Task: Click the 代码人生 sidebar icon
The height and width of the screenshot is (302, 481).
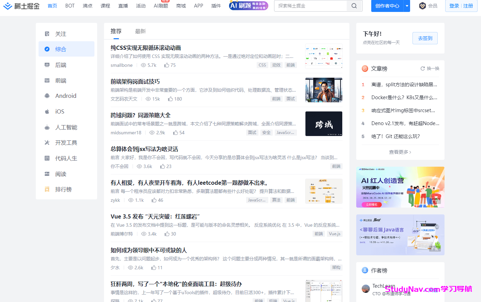Action: pyautogui.click(x=47, y=158)
